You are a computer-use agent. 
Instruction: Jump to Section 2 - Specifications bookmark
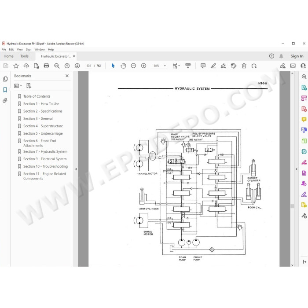click(43, 111)
